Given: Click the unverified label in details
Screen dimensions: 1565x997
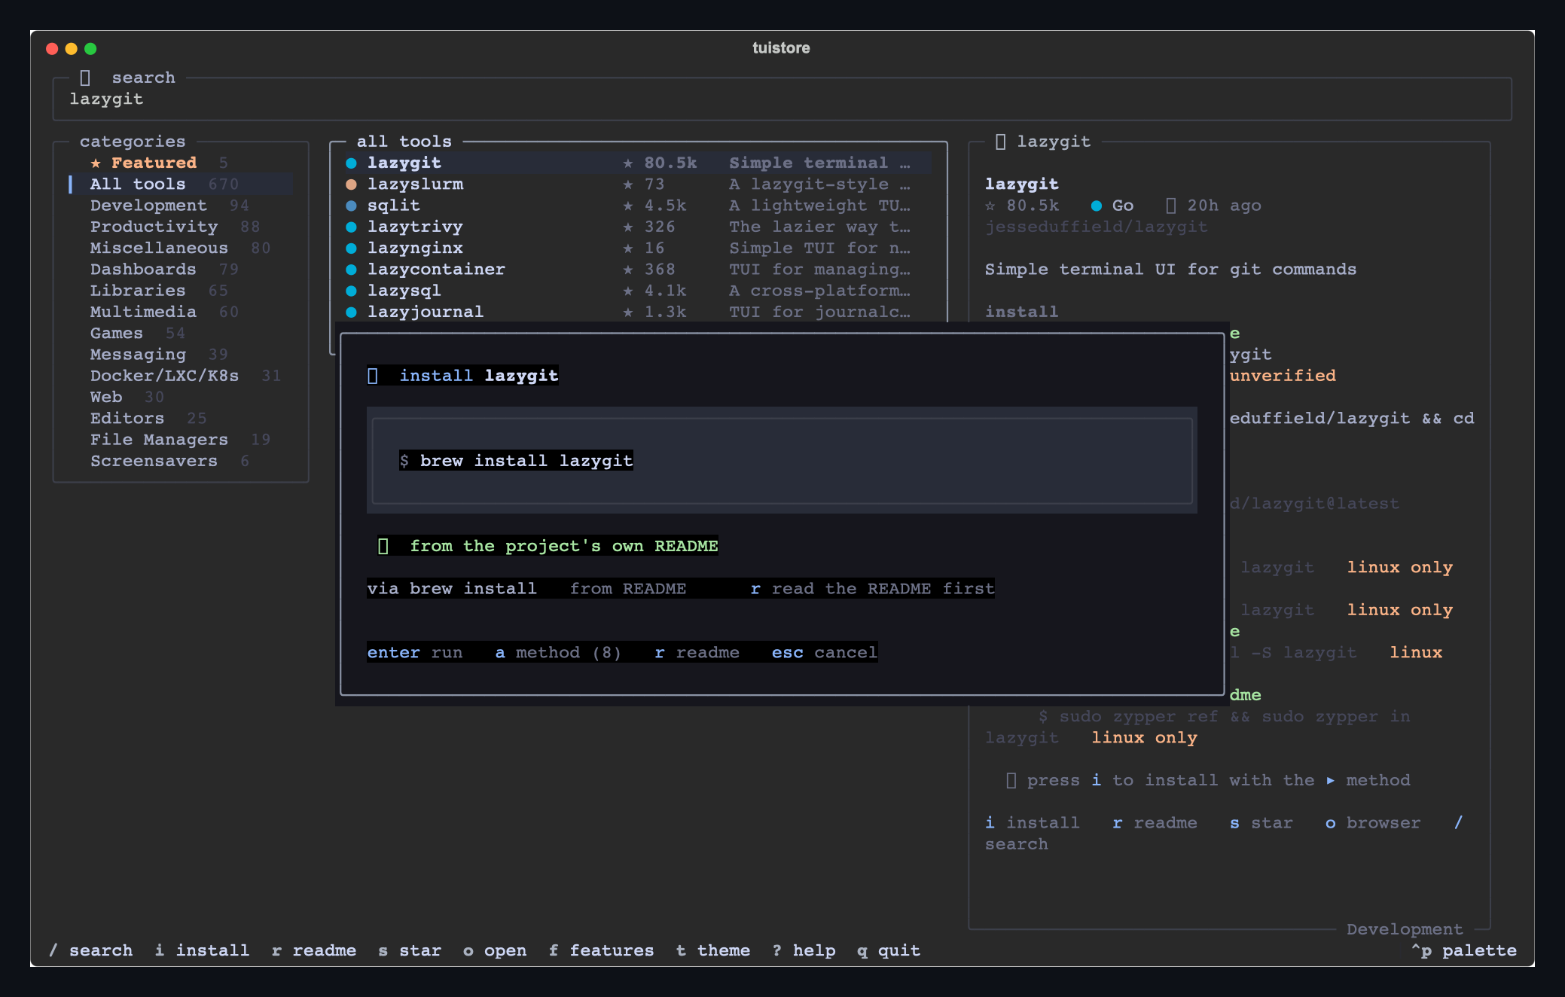Looking at the screenshot, I should pyautogui.click(x=1283, y=376).
